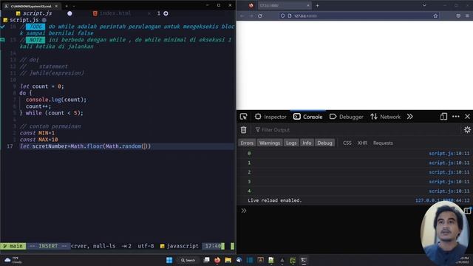The height and width of the screenshot is (266, 473).
Task: Open script.js:10:11 link for log 0
Action: [449, 154]
